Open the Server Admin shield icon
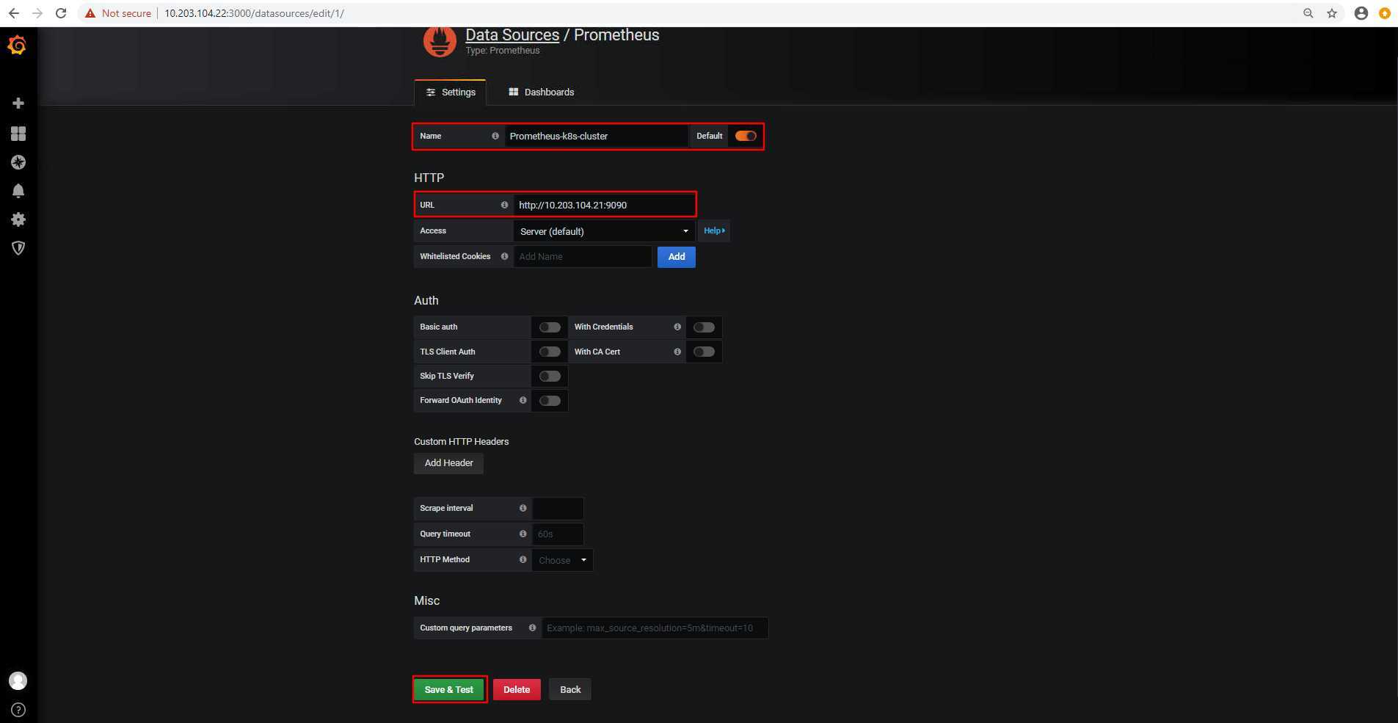Image resolution: width=1398 pixels, height=723 pixels. [x=18, y=248]
